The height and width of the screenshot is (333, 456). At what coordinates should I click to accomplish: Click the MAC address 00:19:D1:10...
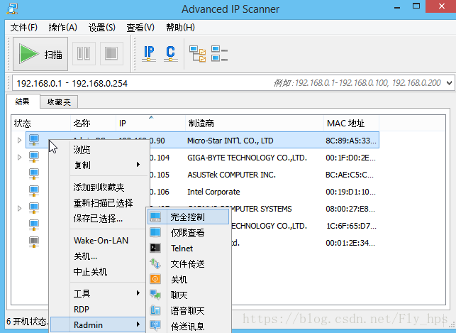pos(351,192)
